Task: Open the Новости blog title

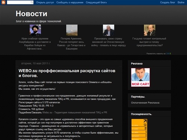Action: coord(31,13)
